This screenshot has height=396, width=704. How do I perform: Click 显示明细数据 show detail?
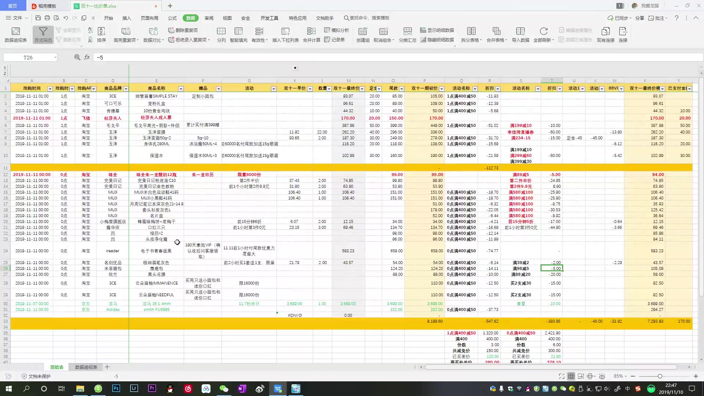pos(437,30)
